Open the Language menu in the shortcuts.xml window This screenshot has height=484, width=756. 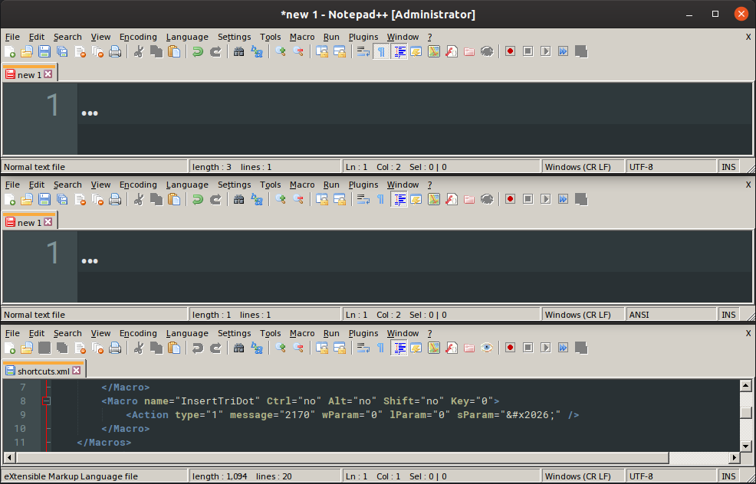pos(187,333)
